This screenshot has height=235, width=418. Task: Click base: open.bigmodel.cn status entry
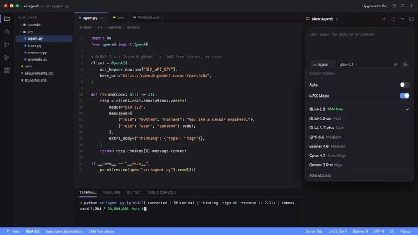tap(65, 231)
